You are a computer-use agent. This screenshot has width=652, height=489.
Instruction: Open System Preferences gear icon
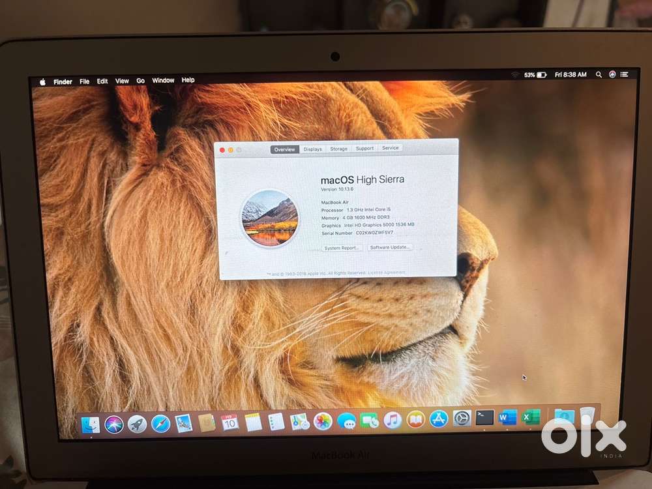pyautogui.click(x=462, y=419)
